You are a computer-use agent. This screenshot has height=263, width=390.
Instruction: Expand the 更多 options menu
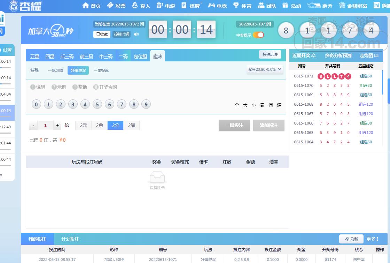(x=372, y=239)
